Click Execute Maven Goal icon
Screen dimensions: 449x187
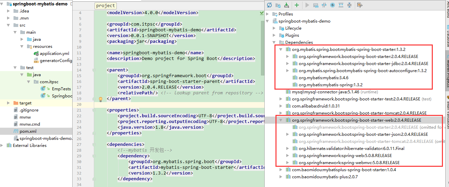[316, 5]
